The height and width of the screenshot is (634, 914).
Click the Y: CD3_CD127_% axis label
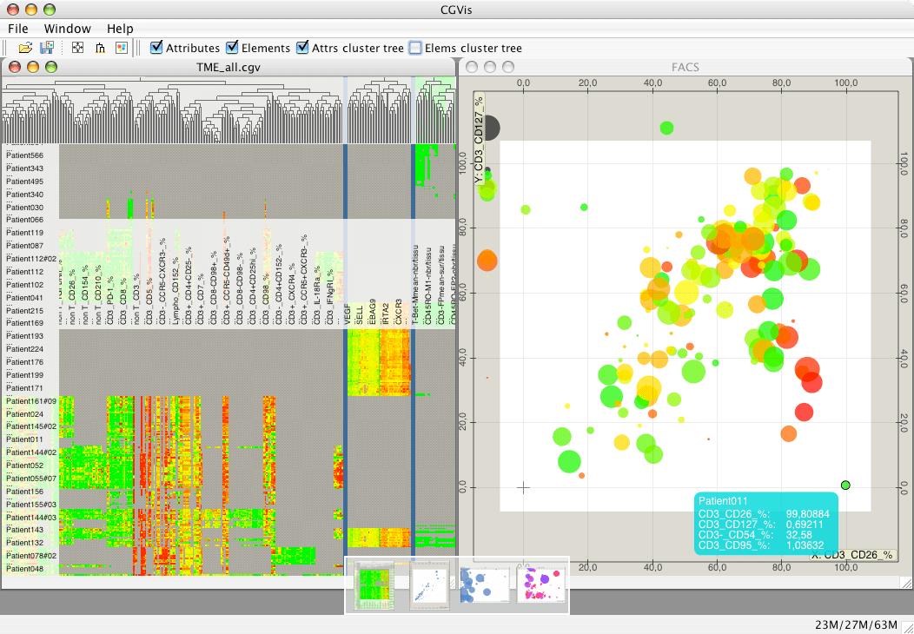[478, 139]
